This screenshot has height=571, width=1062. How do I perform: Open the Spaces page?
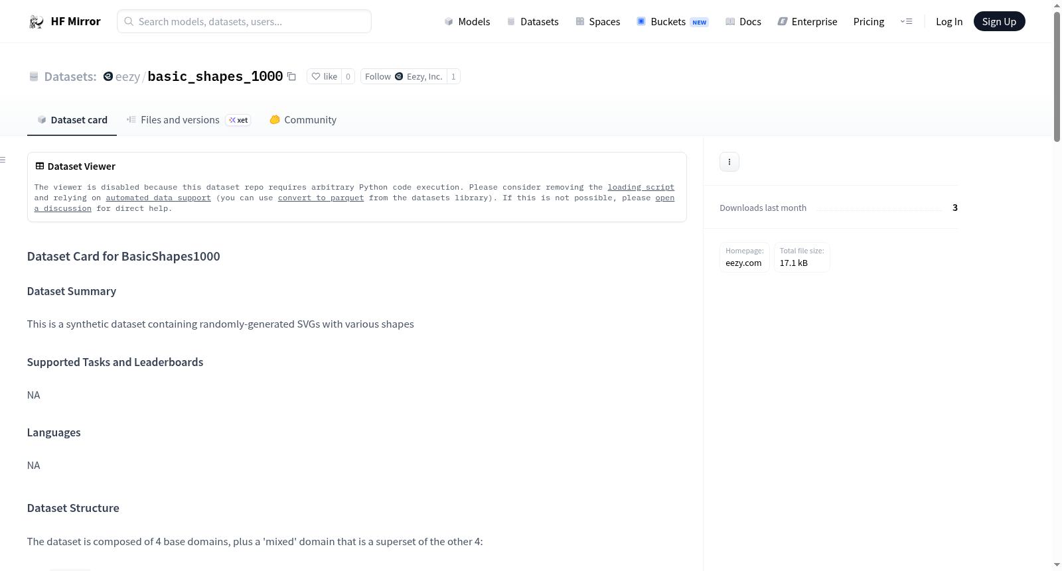click(x=598, y=21)
